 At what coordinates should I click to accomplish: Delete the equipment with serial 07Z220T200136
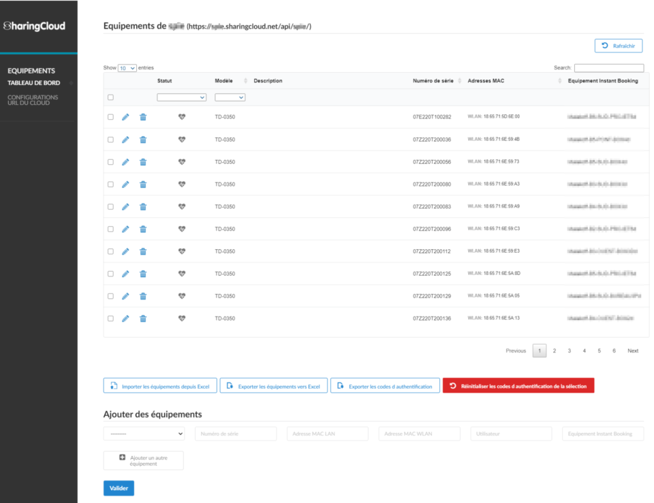pos(143,319)
